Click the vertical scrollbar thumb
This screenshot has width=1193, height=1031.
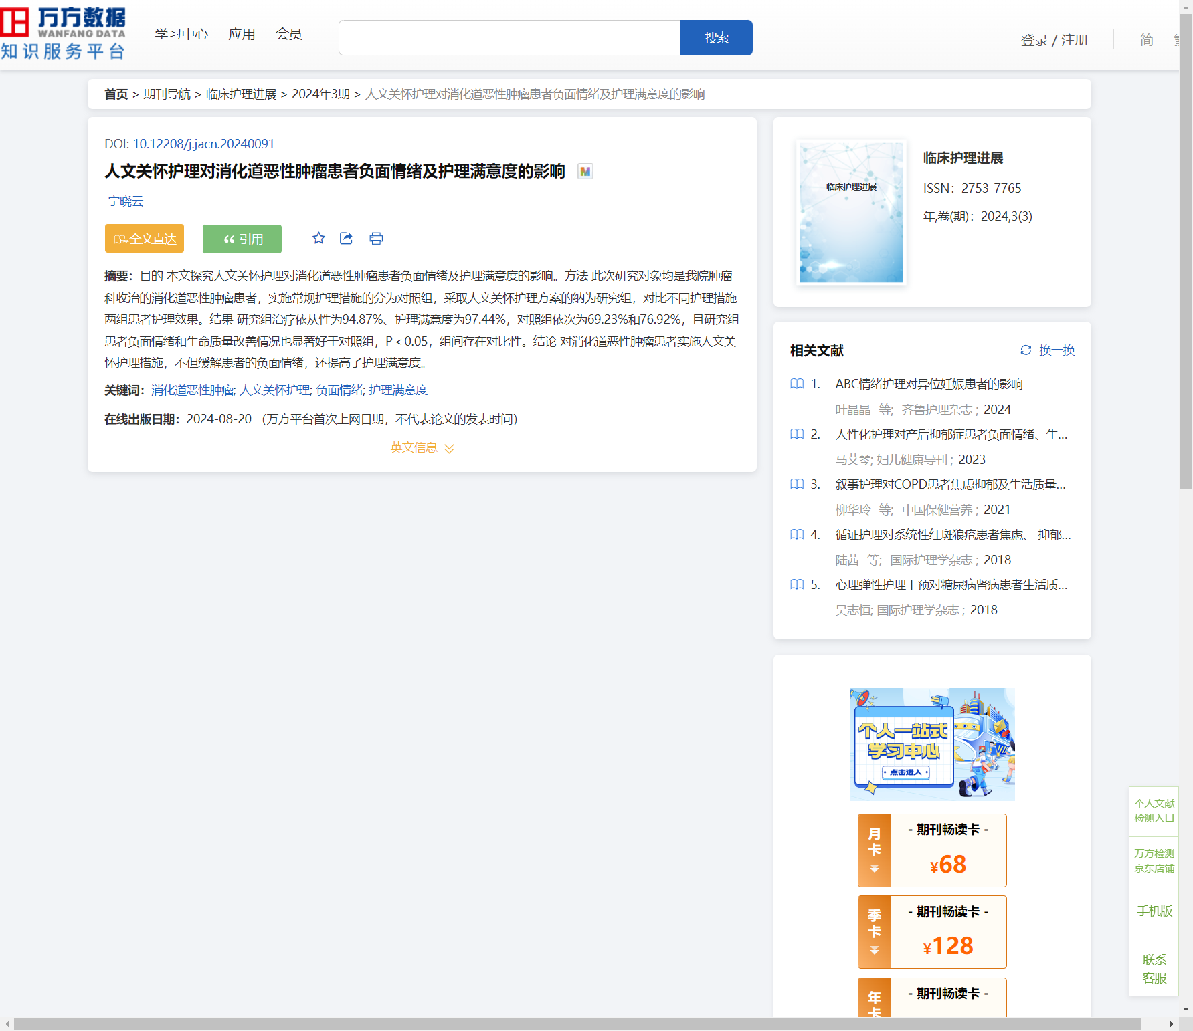[1186, 251]
